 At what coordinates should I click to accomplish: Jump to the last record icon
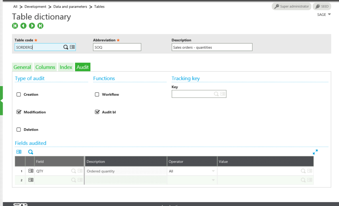click(x=40, y=25)
